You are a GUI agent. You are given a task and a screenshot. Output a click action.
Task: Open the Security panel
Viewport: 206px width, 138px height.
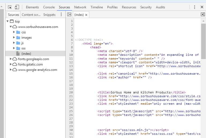pos(146,7)
